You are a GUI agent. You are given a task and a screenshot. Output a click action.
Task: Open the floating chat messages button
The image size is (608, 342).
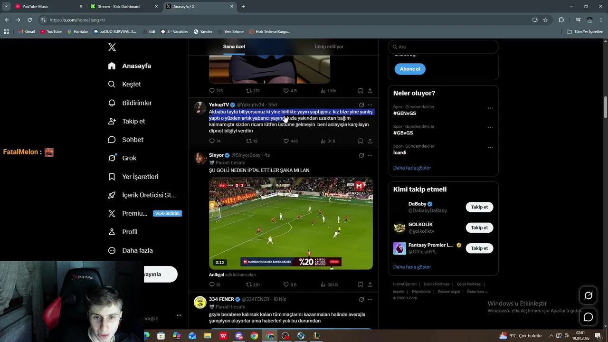point(588,317)
